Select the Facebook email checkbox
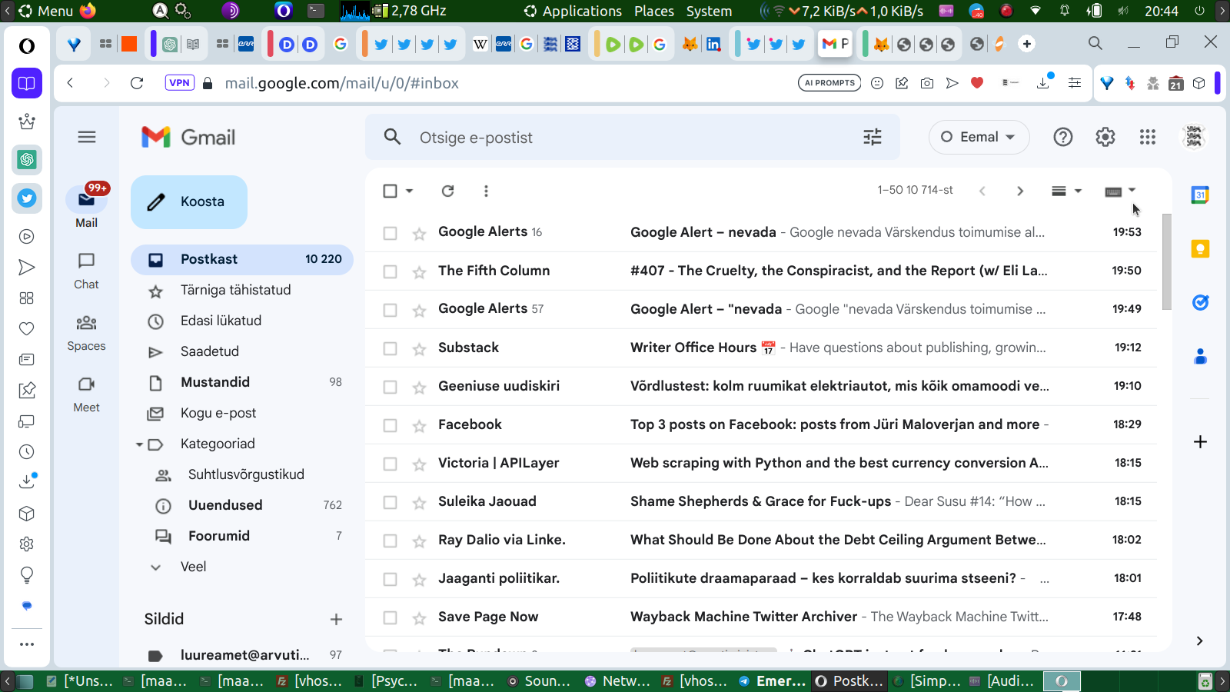The height and width of the screenshot is (692, 1230). pyautogui.click(x=391, y=425)
